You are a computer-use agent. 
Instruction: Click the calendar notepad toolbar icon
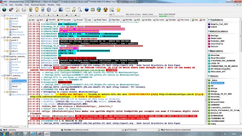(68, 10)
